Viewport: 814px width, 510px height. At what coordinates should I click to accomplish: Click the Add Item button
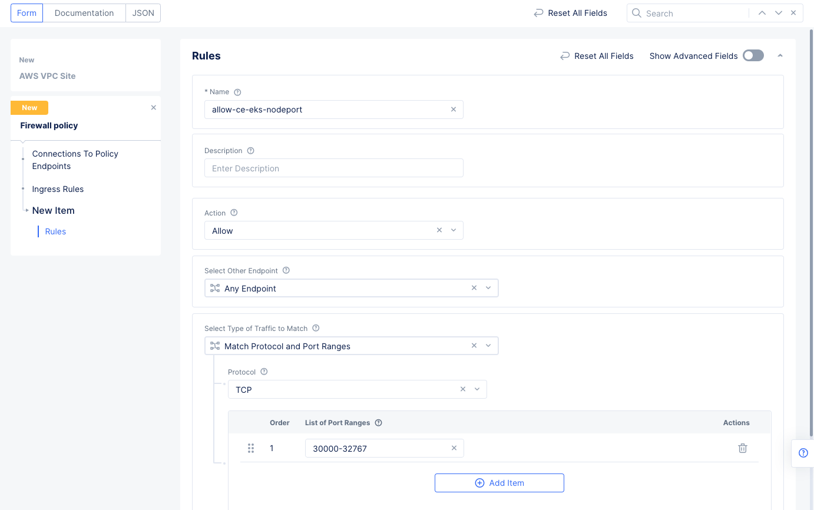coord(499,483)
